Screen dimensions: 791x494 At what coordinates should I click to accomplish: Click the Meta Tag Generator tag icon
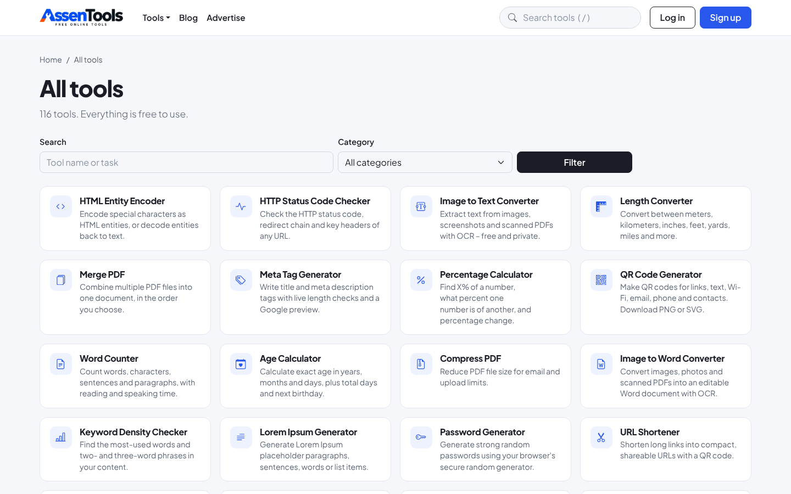(241, 280)
